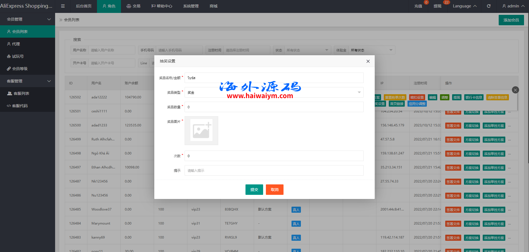Click the 提示 text input

tap(274, 170)
